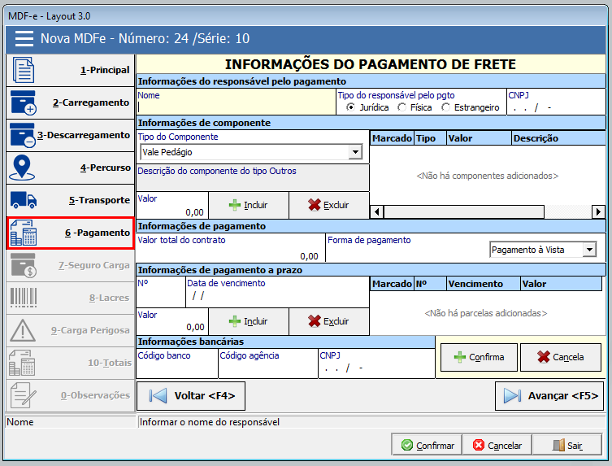Click the Transporte truck icon

point(24,200)
